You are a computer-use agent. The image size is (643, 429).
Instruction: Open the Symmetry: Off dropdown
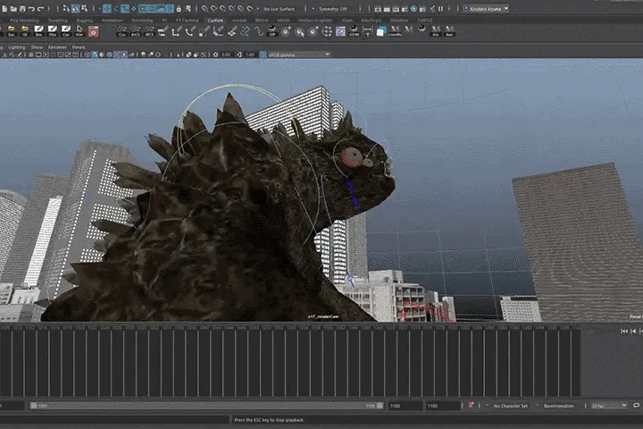(330, 8)
